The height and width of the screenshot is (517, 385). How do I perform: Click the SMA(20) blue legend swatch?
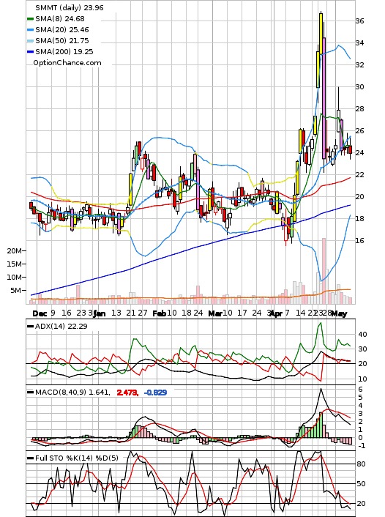30,30
